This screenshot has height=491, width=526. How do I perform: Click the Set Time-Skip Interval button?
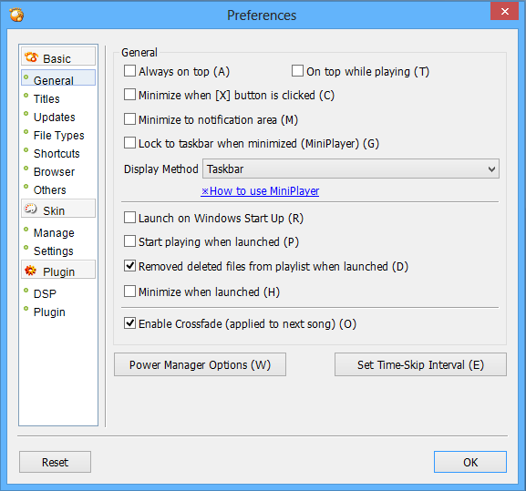(x=420, y=364)
